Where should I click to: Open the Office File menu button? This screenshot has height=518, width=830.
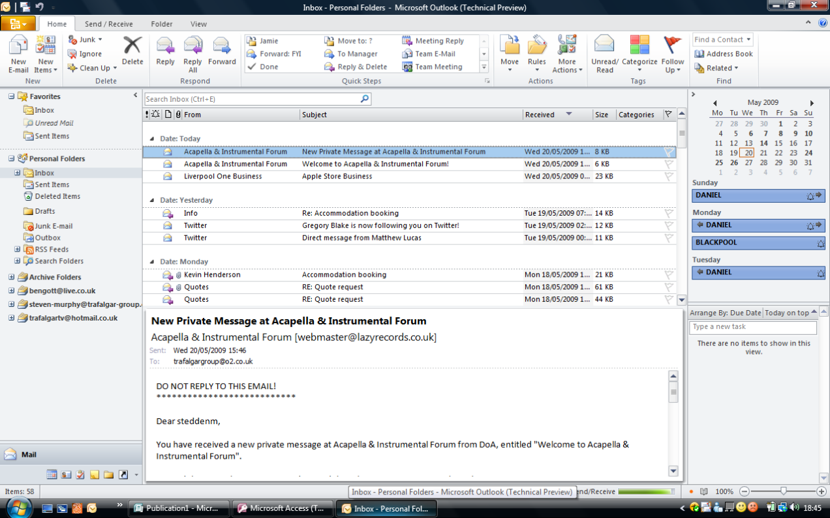(18, 23)
